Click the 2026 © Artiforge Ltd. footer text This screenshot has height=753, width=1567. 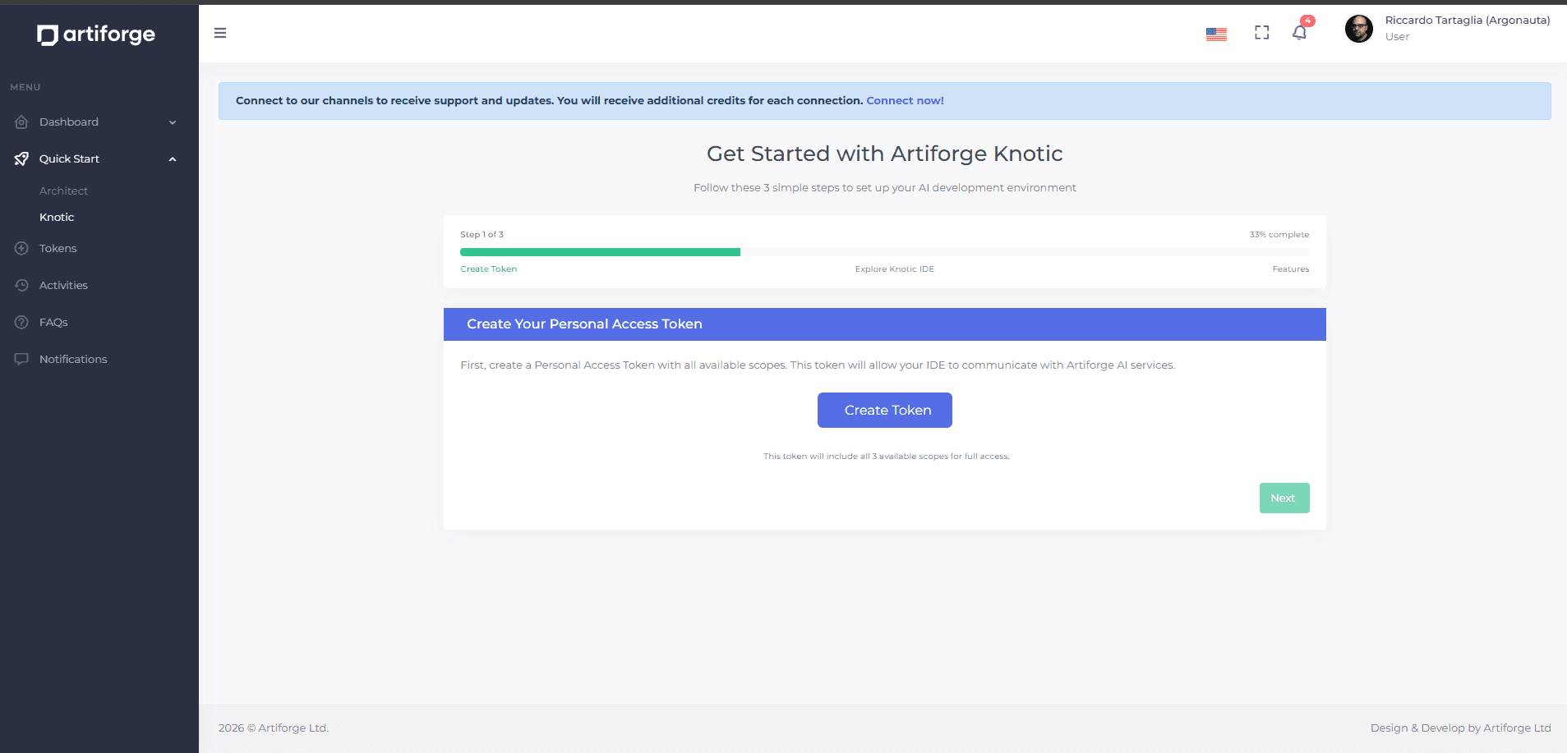[x=274, y=728]
